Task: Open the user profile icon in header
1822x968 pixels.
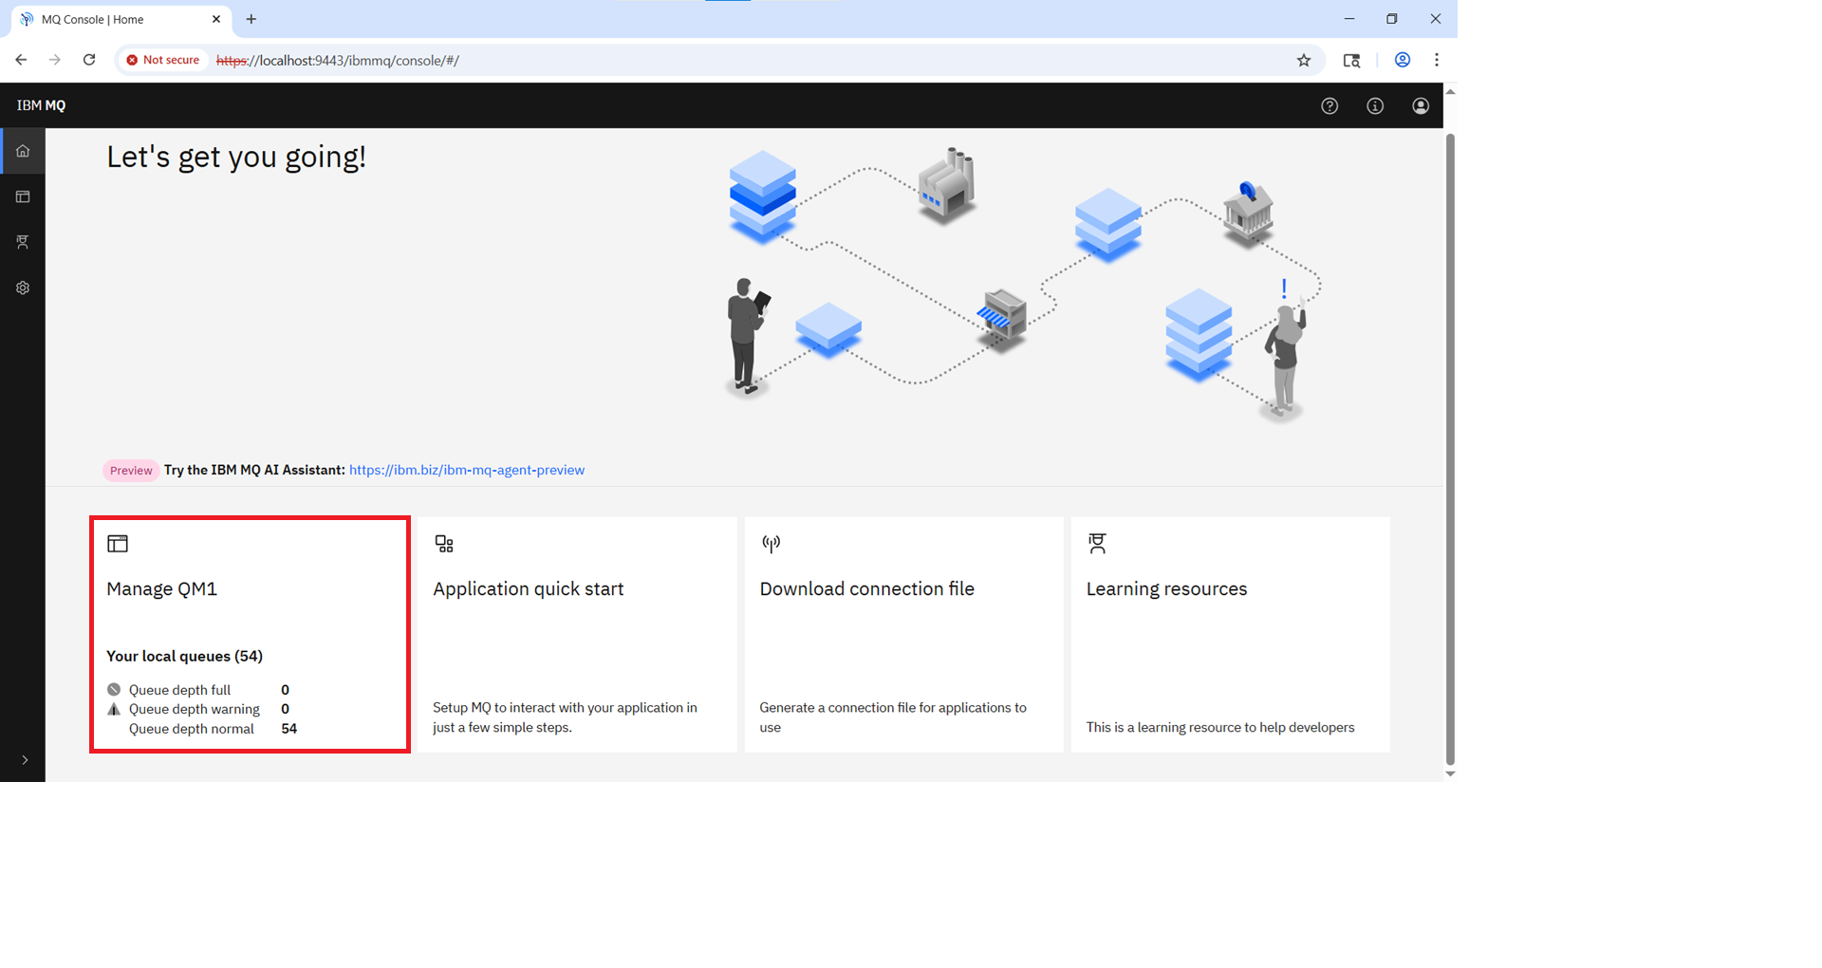Action: [x=1421, y=106]
